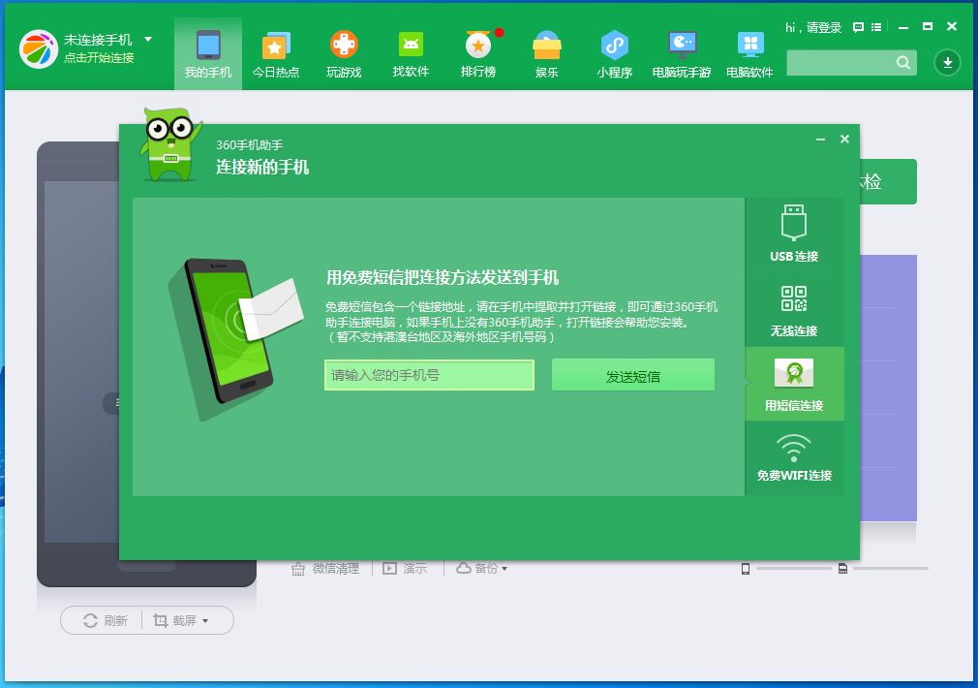Switch to the 我的手机 tab
The width and height of the screenshot is (978, 688).
point(207,53)
